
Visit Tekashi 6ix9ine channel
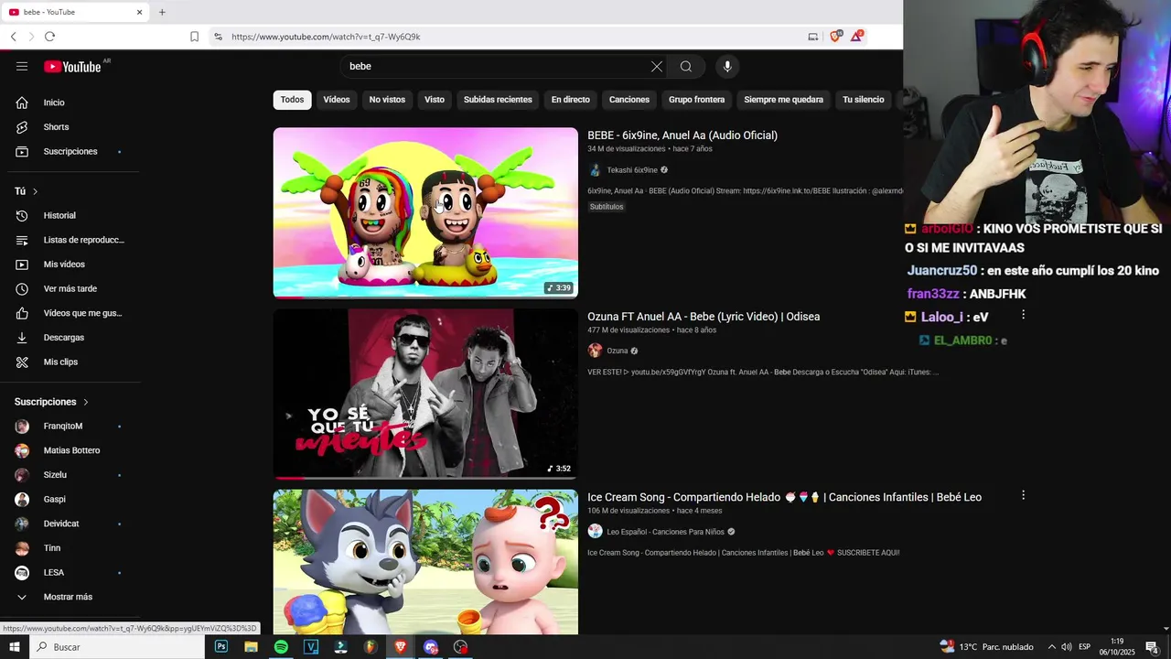click(632, 170)
